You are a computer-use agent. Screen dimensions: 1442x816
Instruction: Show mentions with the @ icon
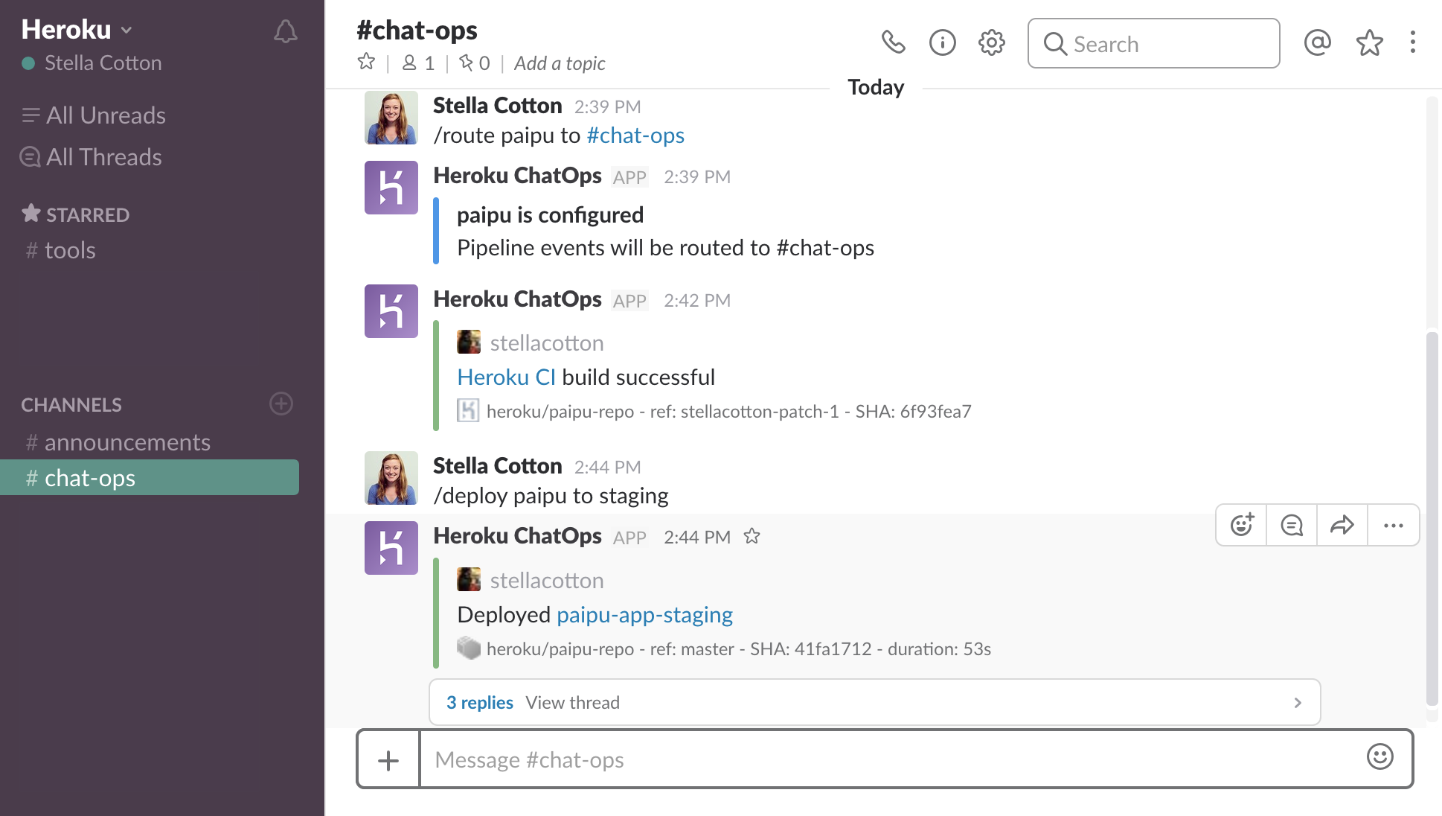(1317, 42)
